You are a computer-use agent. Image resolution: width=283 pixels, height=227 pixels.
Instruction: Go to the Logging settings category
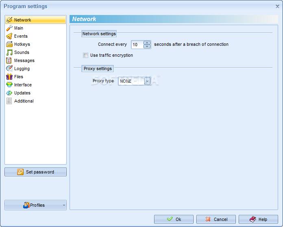[x=35, y=69]
